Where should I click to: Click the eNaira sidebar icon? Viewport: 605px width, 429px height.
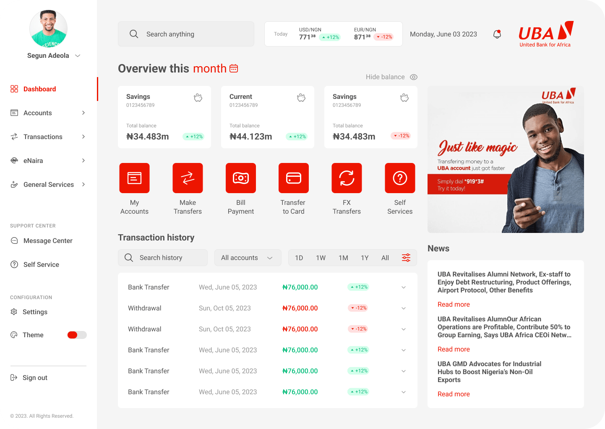14,160
